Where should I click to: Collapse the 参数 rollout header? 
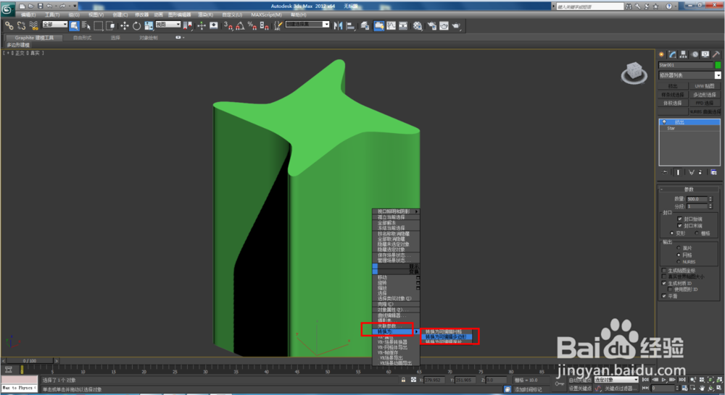click(689, 190)
